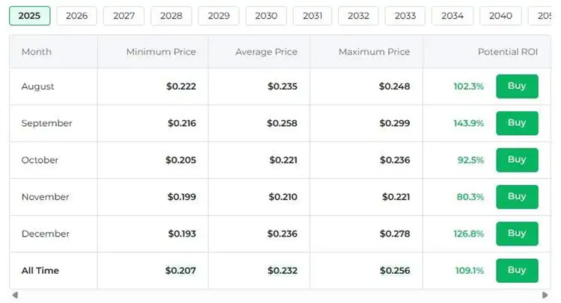The height and width of the screenshot is (303, 561).
Task: Select the 2032 tab
Action: pyautogui.click(x=358, y=16)
